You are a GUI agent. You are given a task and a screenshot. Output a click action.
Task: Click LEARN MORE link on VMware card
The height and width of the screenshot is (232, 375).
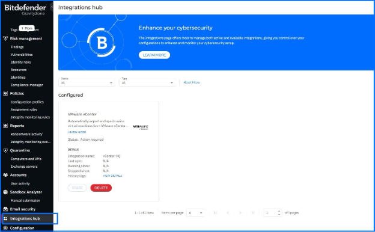(77, 132)
